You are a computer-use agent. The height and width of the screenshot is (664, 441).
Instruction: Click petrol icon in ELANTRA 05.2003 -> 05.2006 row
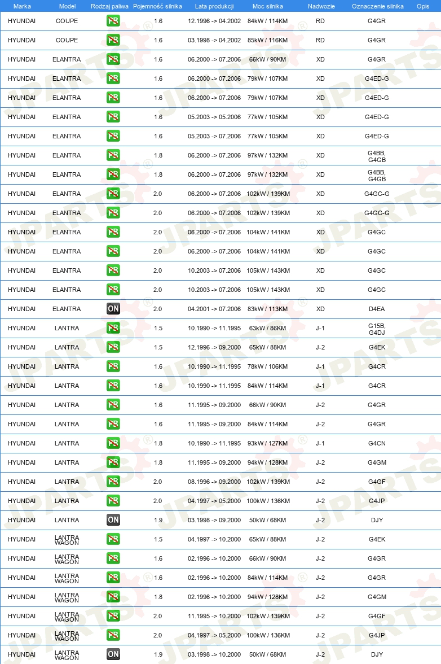click(113, 117)
